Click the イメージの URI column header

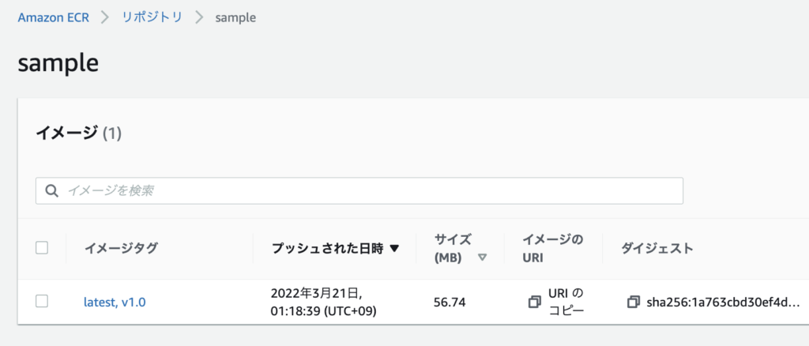553,248
